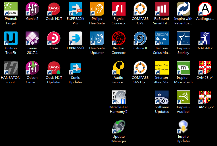
Task: Open the Oasis NXT shortcut
Action: (x=54, y=9)
